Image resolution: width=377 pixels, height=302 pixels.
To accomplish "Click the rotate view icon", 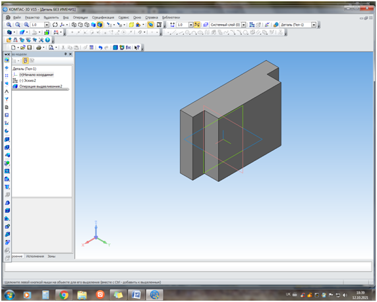I will pyautogui.click(x=55, y=24).
